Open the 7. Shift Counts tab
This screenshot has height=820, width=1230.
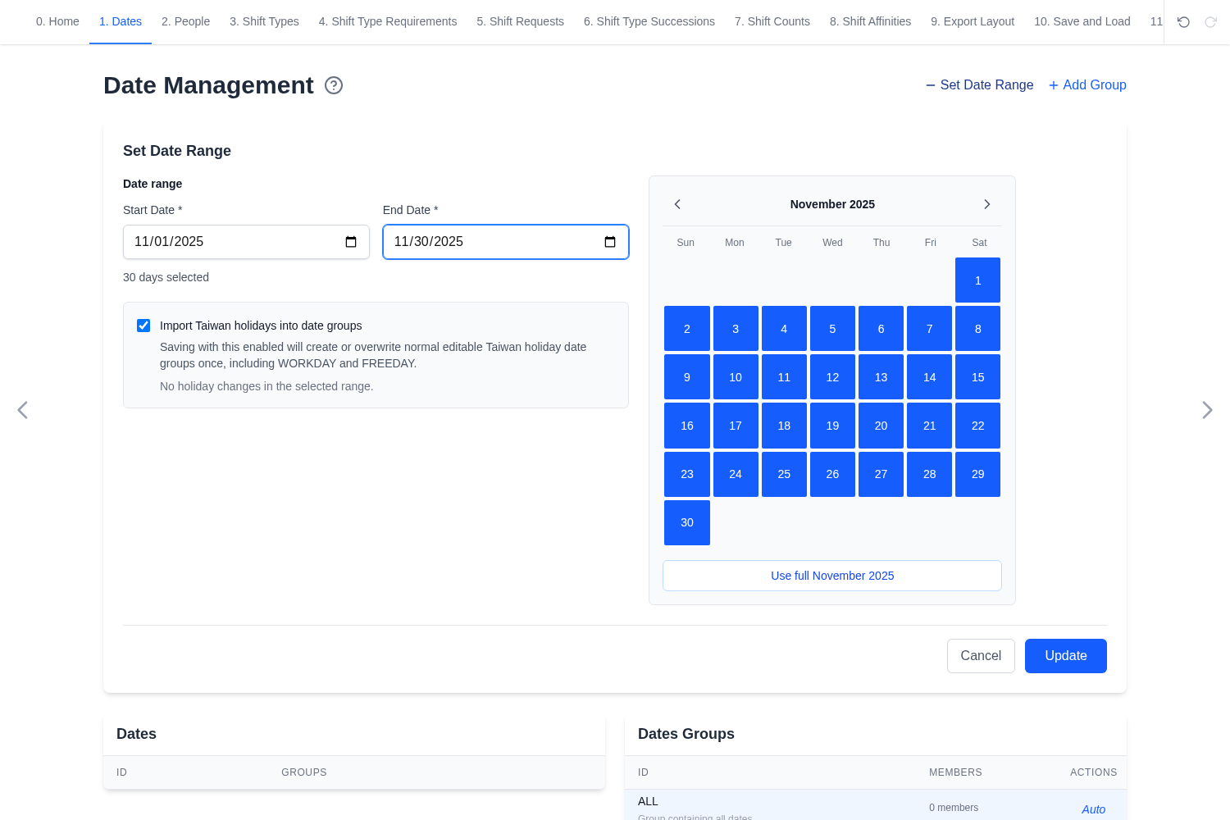pos(772,21)
